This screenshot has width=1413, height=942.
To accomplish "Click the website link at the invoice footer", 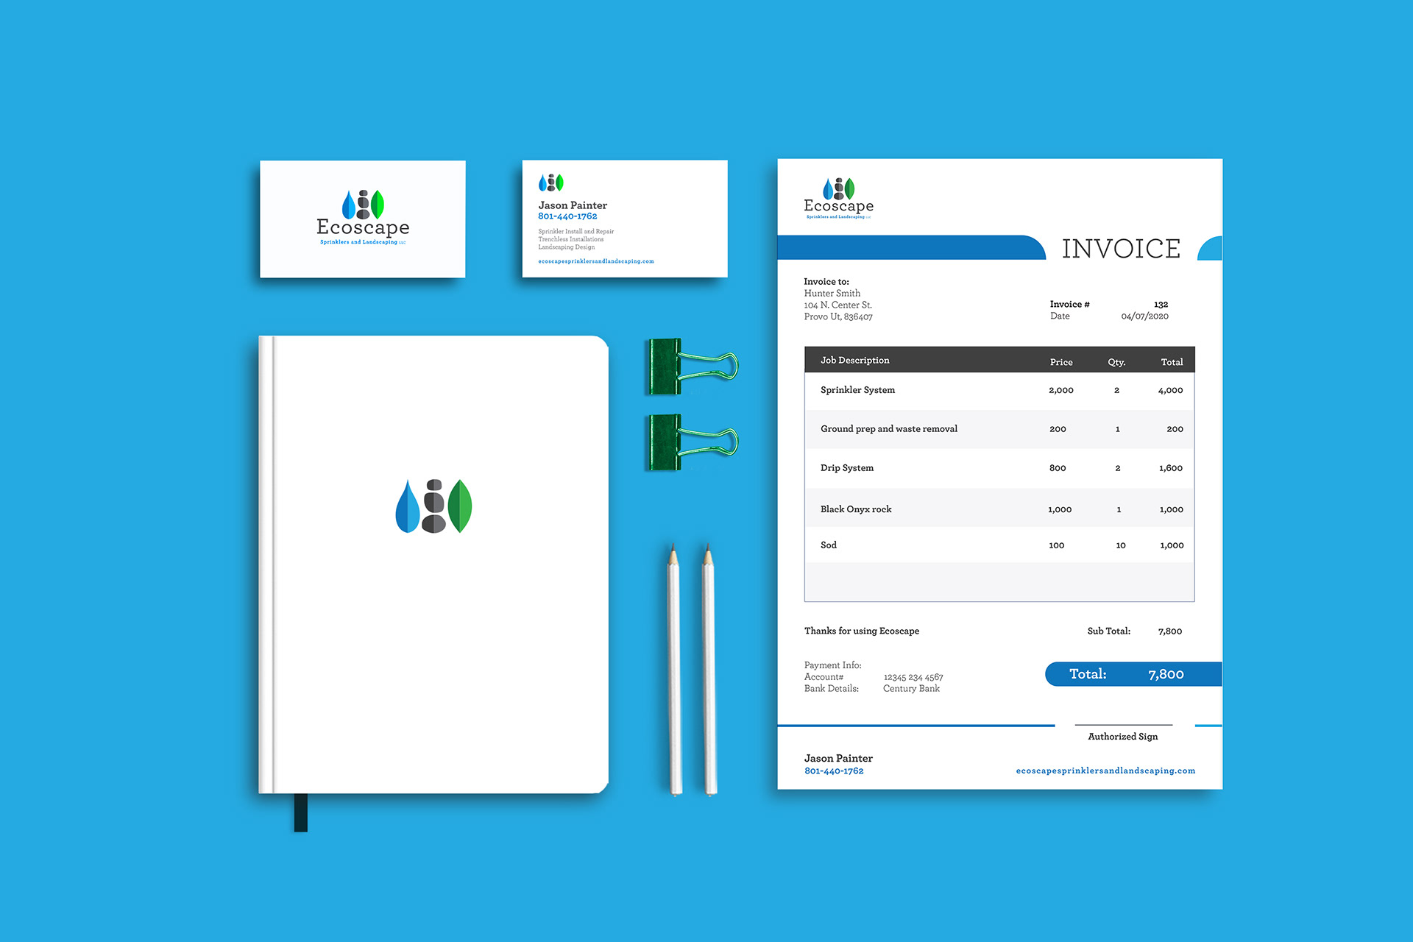I will [1105, 771].
